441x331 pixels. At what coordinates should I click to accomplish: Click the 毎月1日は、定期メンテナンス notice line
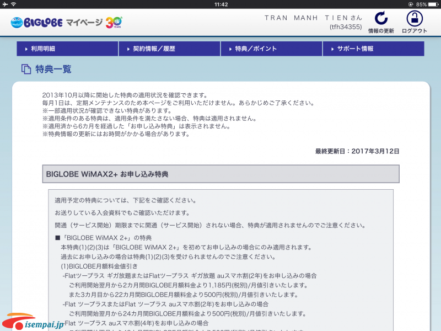click(178, 103)
